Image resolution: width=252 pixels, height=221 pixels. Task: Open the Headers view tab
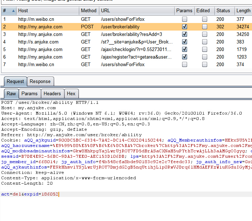(52, 93)
